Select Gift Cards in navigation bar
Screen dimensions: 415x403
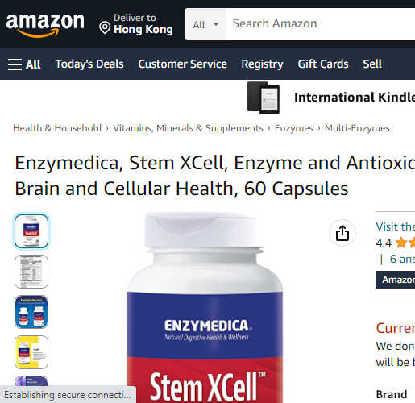coord(323,64)
